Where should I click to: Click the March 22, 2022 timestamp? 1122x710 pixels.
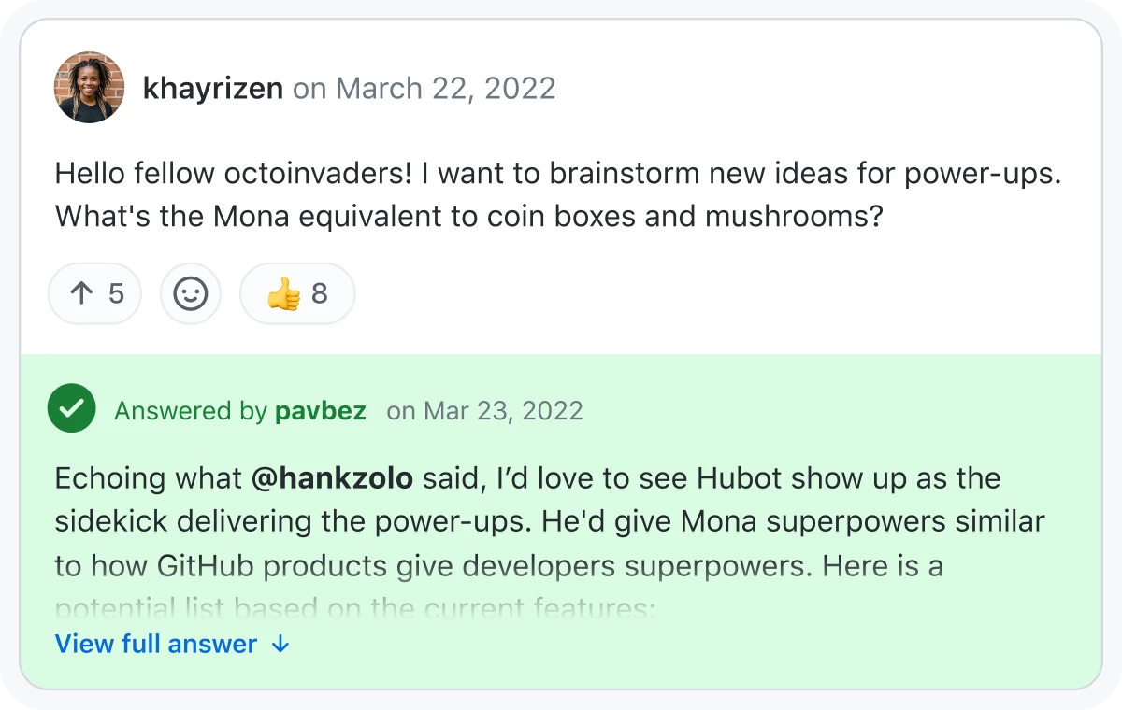coord(446,87)
